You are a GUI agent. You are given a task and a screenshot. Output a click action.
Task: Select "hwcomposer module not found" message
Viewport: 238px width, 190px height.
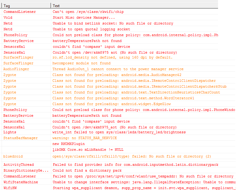point(81,63)
